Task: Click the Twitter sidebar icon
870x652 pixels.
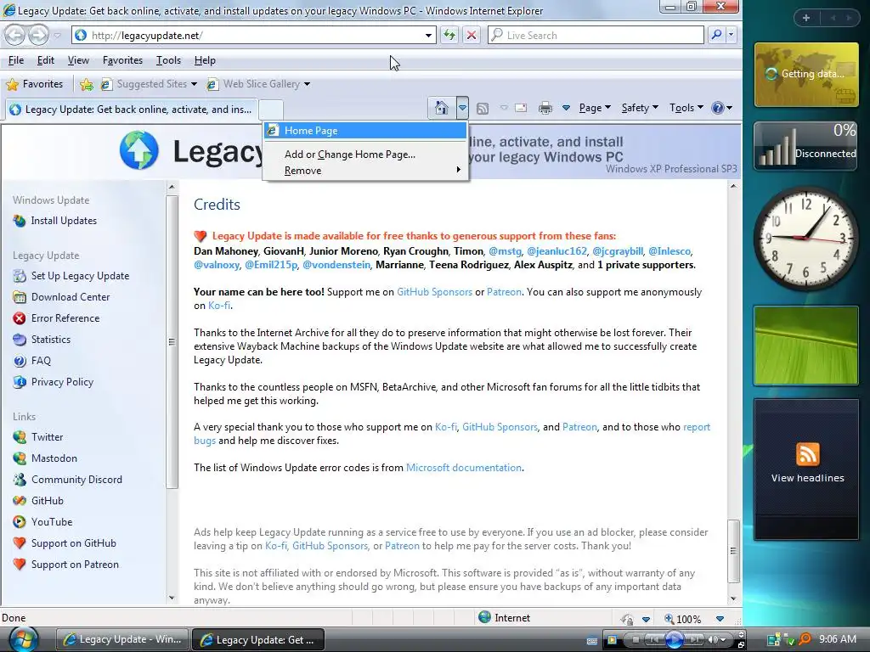Action: point(20,437)
